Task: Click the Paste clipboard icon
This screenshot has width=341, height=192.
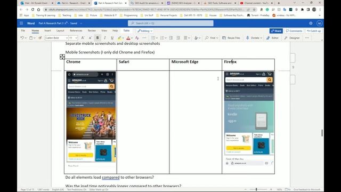Action: pos(31,38)
